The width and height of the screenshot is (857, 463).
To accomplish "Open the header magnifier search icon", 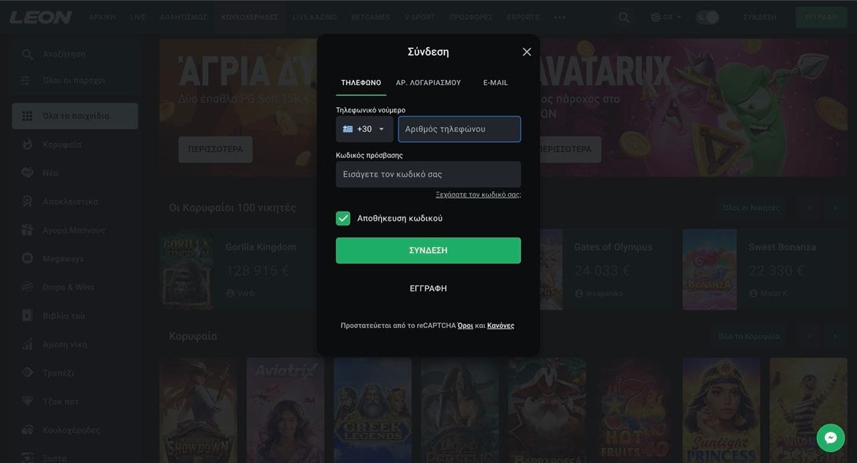I will [624, 17].
